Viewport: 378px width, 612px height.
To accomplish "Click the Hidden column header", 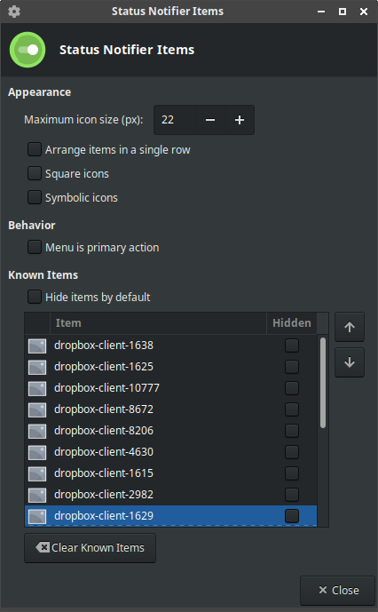I will click(x=292, y=323).
